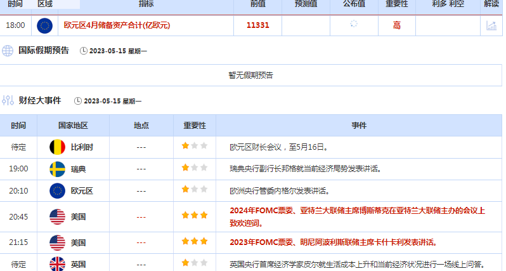Open the 欧元区4月储备资产合计 indicator link
The width and height of the screenshot is (506, 271).
point(117,25)
